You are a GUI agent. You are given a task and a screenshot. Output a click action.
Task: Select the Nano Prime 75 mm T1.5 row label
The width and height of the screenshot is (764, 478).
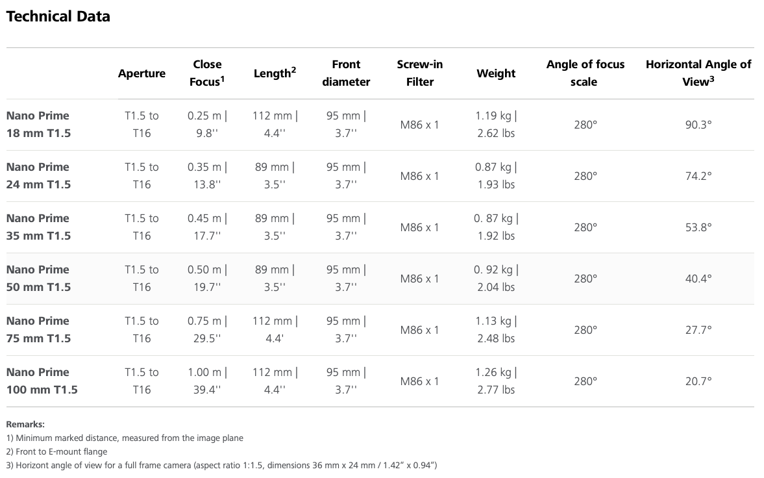tap(38, 329)
